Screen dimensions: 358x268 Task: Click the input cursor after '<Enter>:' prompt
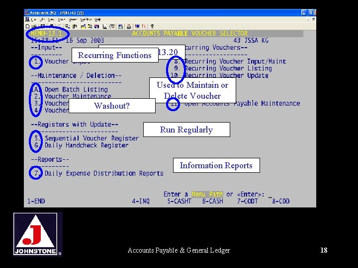point(270,197)
